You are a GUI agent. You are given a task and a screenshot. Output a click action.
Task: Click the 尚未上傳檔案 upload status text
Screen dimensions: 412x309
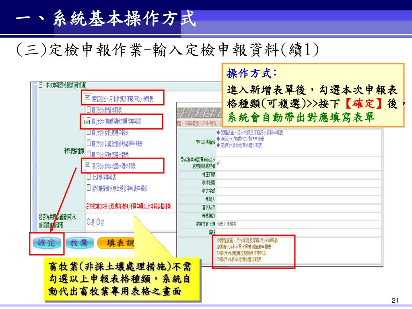point(226,224)
